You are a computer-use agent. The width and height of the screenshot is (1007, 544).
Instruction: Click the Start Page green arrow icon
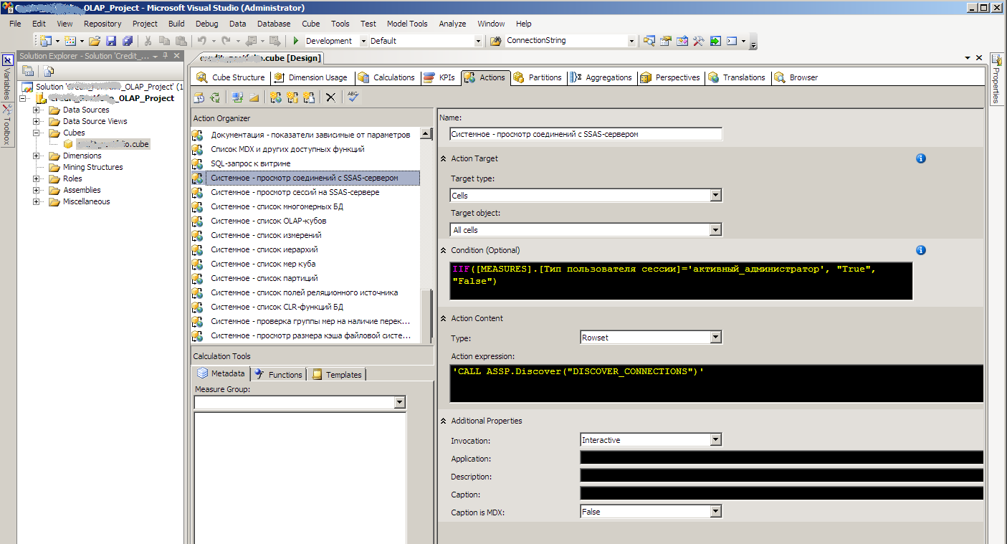pyautogui.click(x=715, y=42)
